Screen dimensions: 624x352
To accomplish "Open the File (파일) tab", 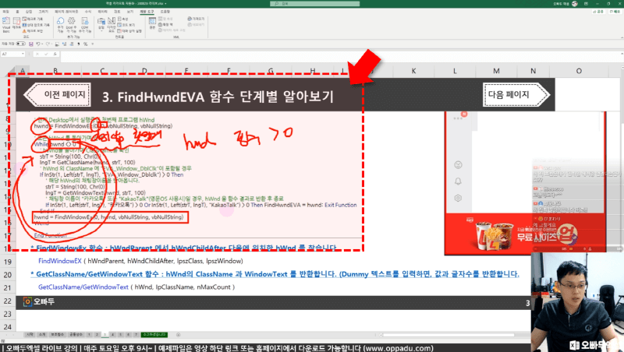I will [5, 12].
